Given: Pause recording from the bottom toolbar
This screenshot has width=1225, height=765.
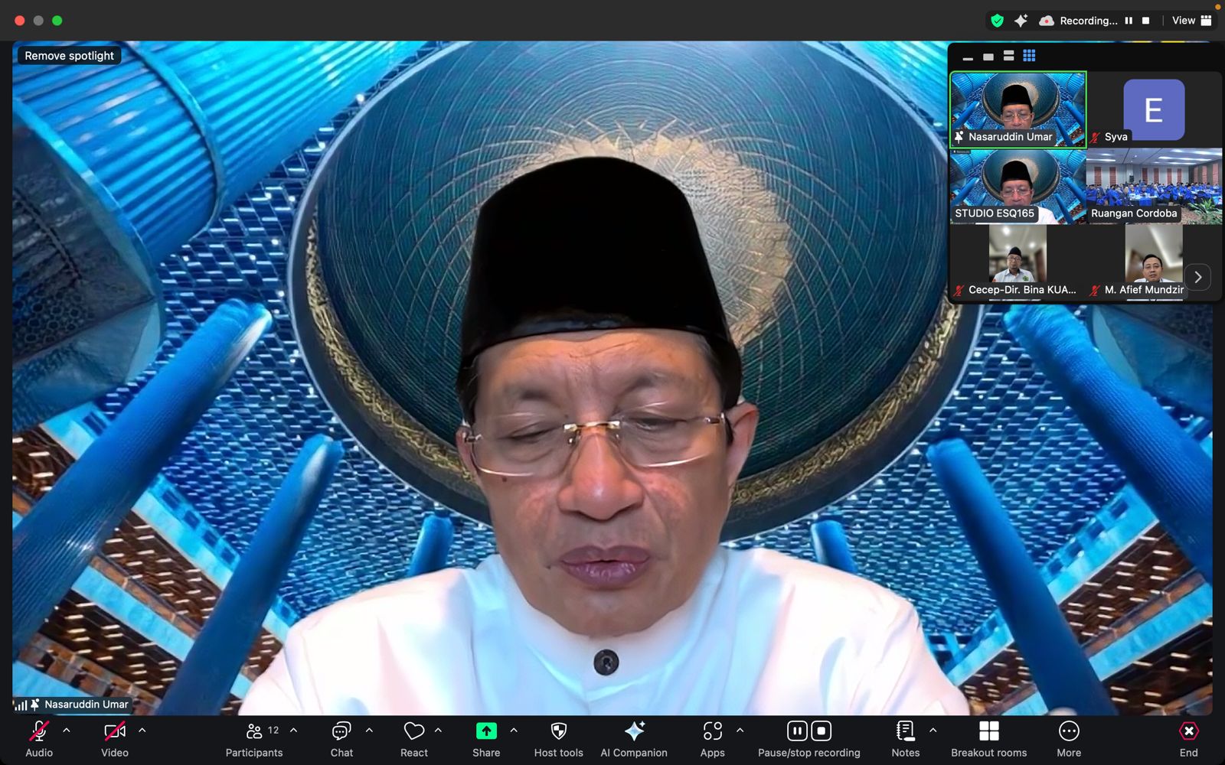Looking at the screenshot, I should [x=797, y=731].
